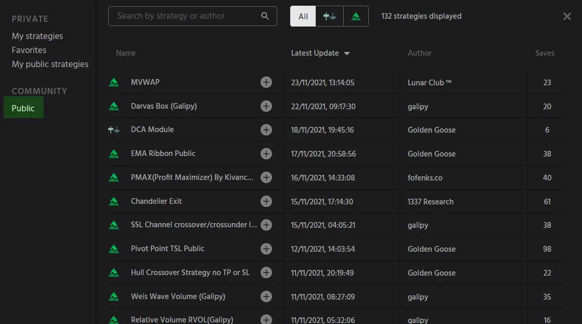The height and width of the screenshot is (324, 582).
Task: Show all strategy types with All filter
Action: (303, 16)
